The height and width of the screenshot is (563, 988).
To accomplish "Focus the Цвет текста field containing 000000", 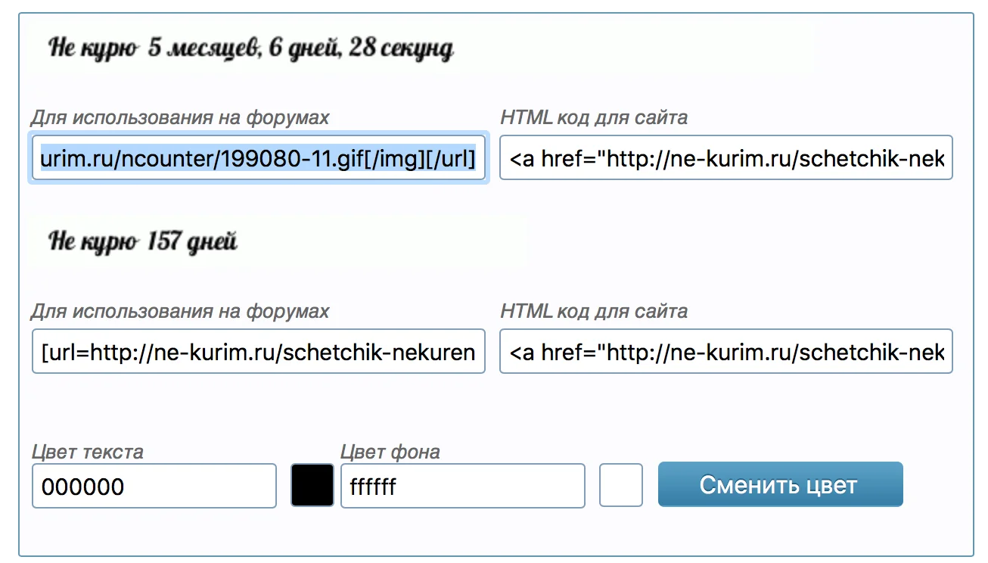I will point(154,486).
